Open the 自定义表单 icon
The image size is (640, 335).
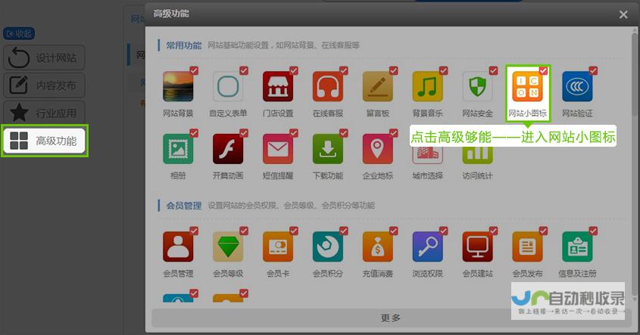click(x=228, y=86)
